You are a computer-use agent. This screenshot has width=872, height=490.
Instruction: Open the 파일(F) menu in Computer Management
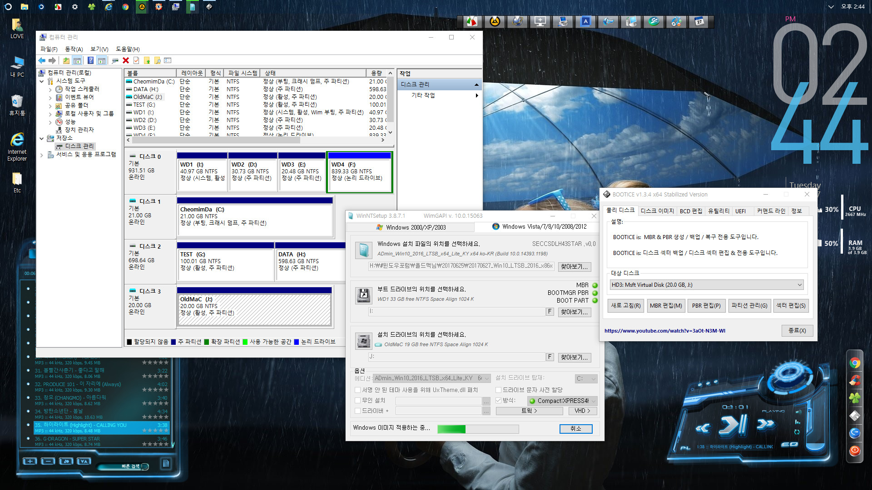click(49, 49)
